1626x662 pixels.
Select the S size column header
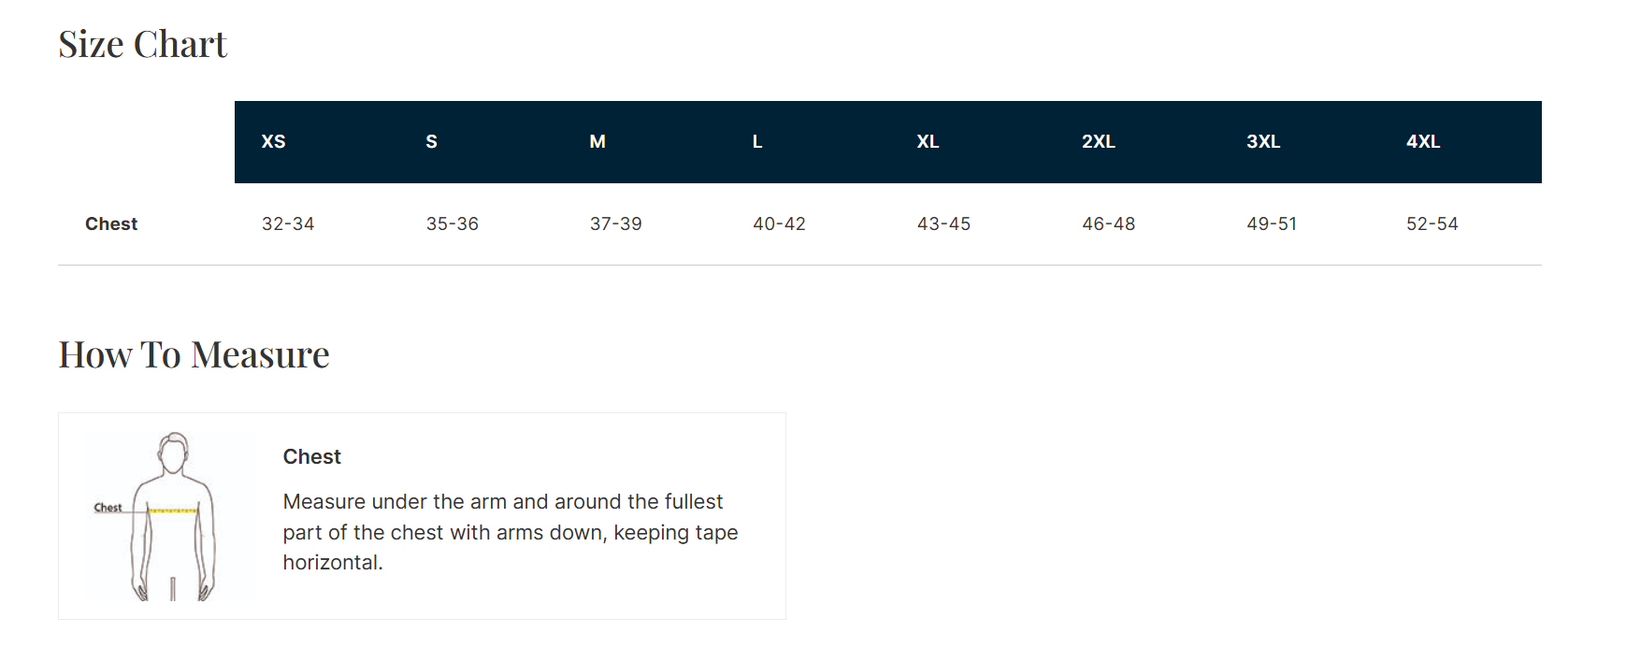click(x=432, y=142)
